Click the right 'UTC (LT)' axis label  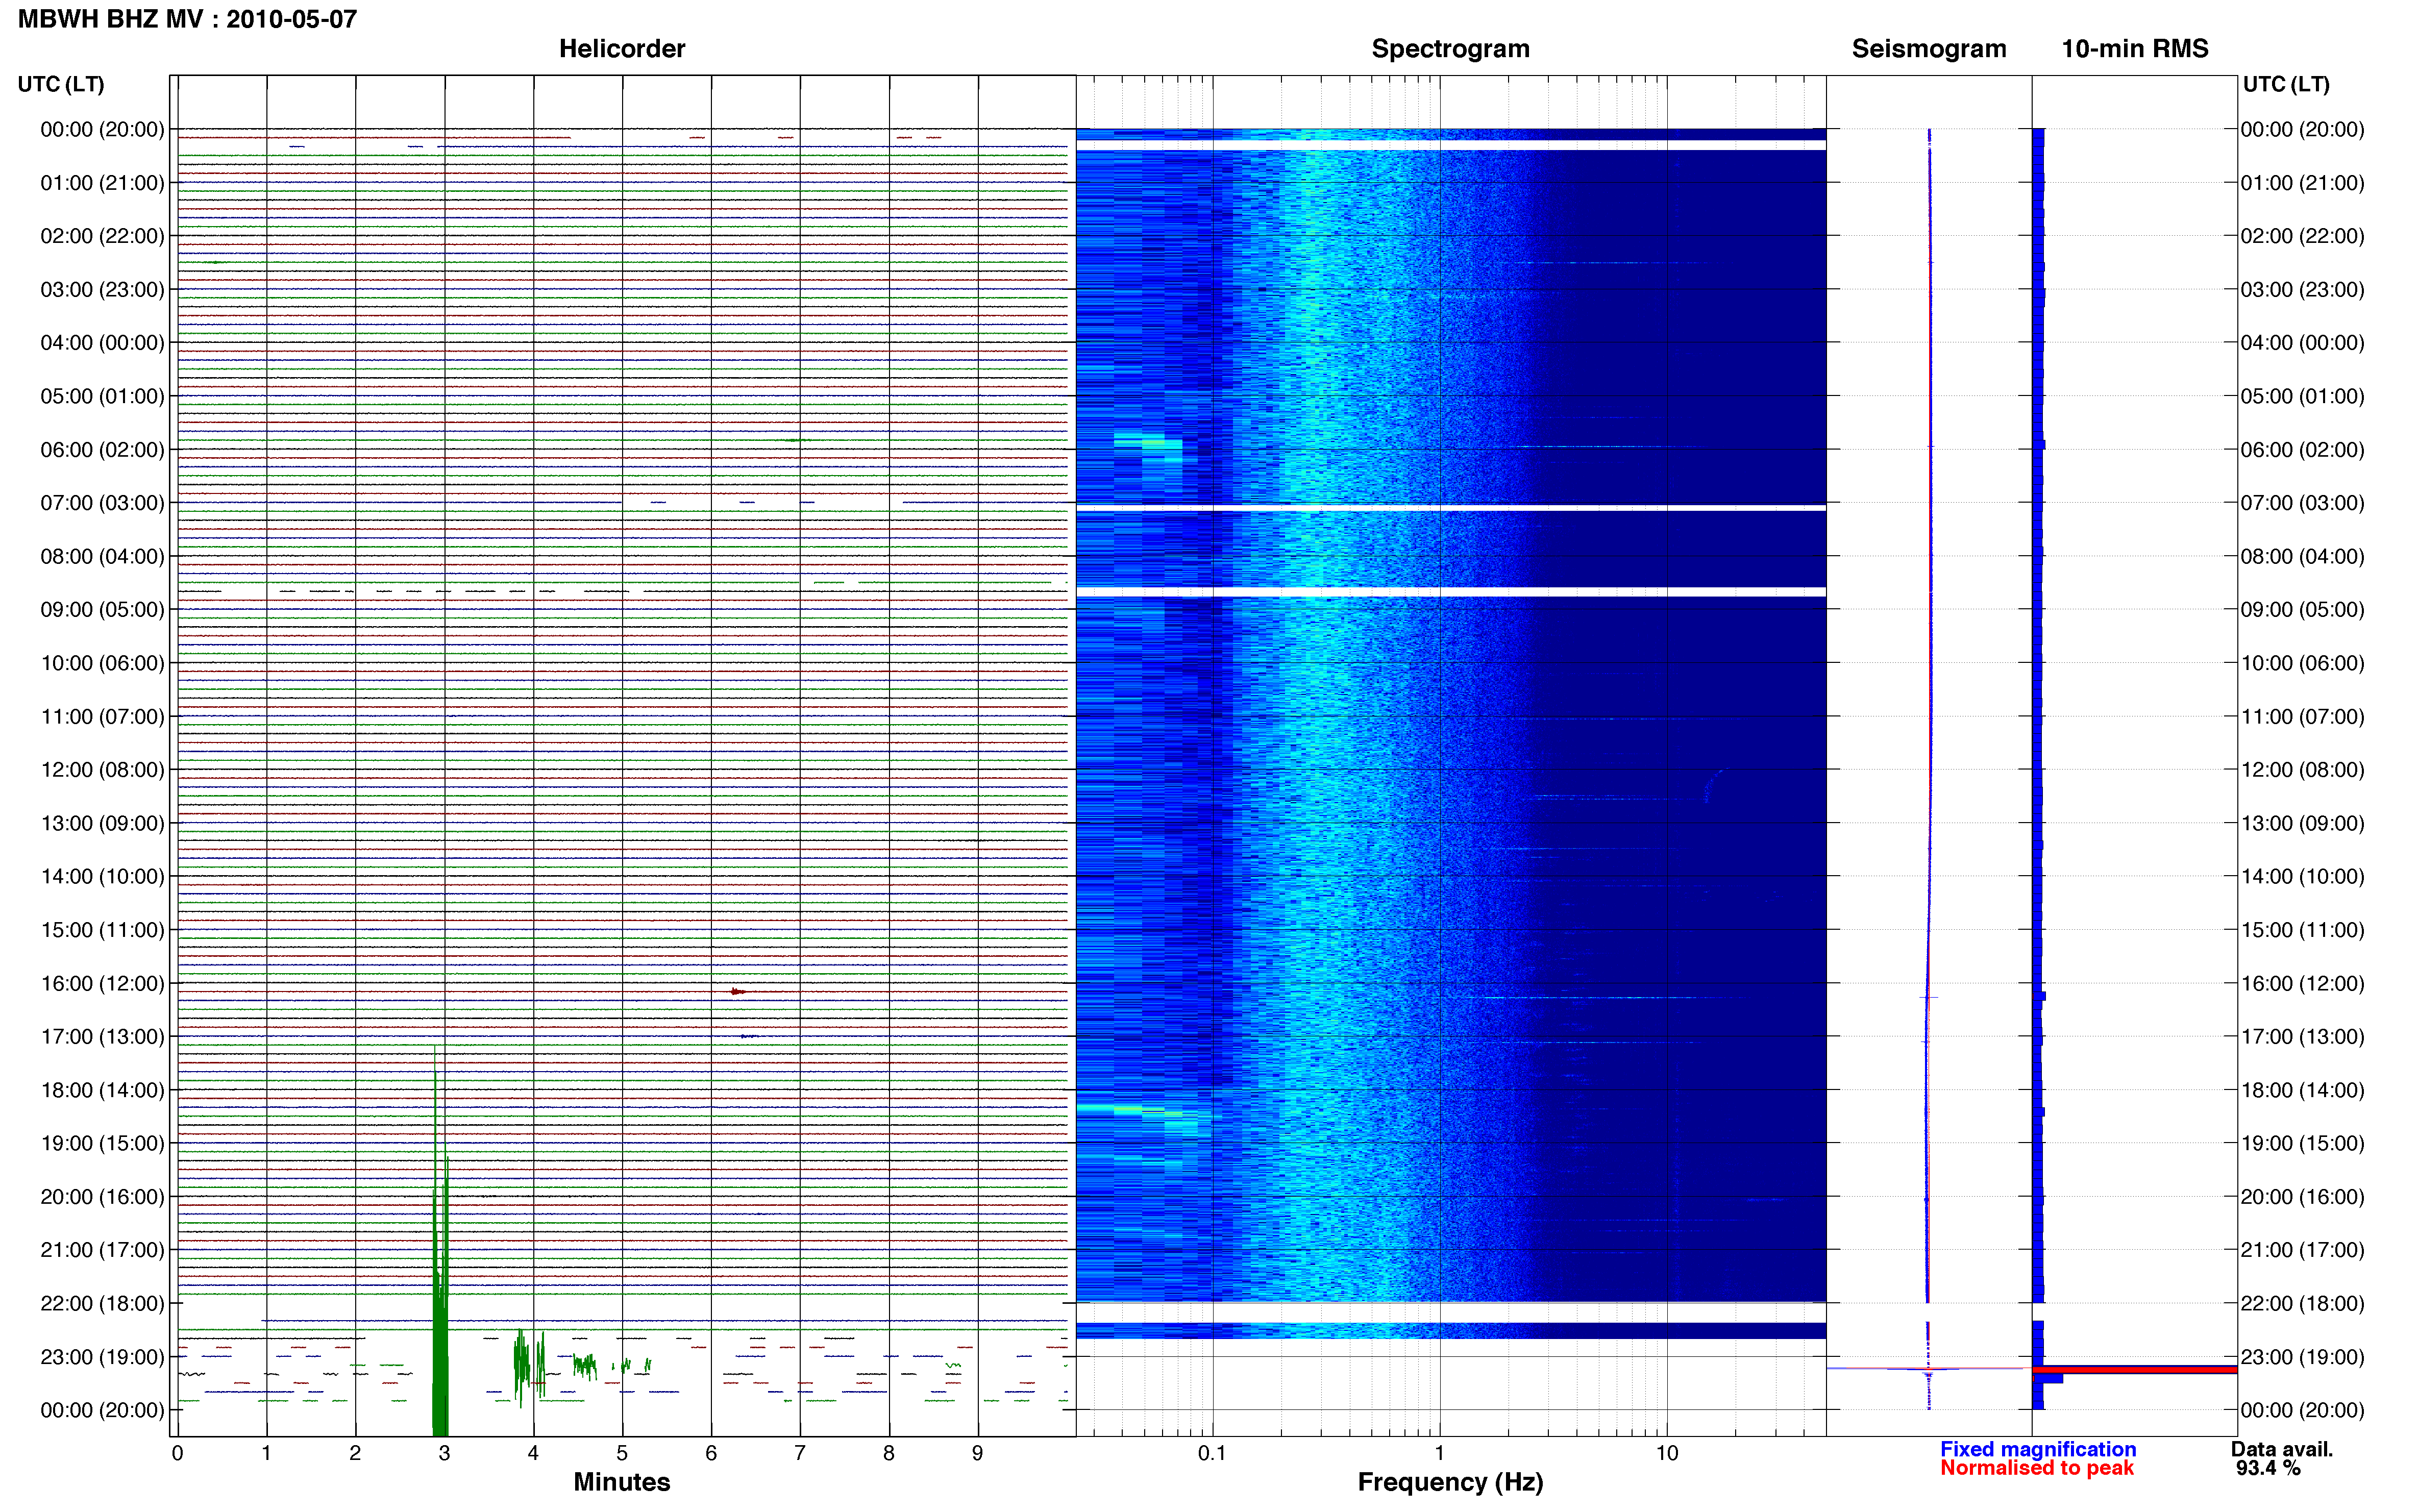click(2286, 84)
